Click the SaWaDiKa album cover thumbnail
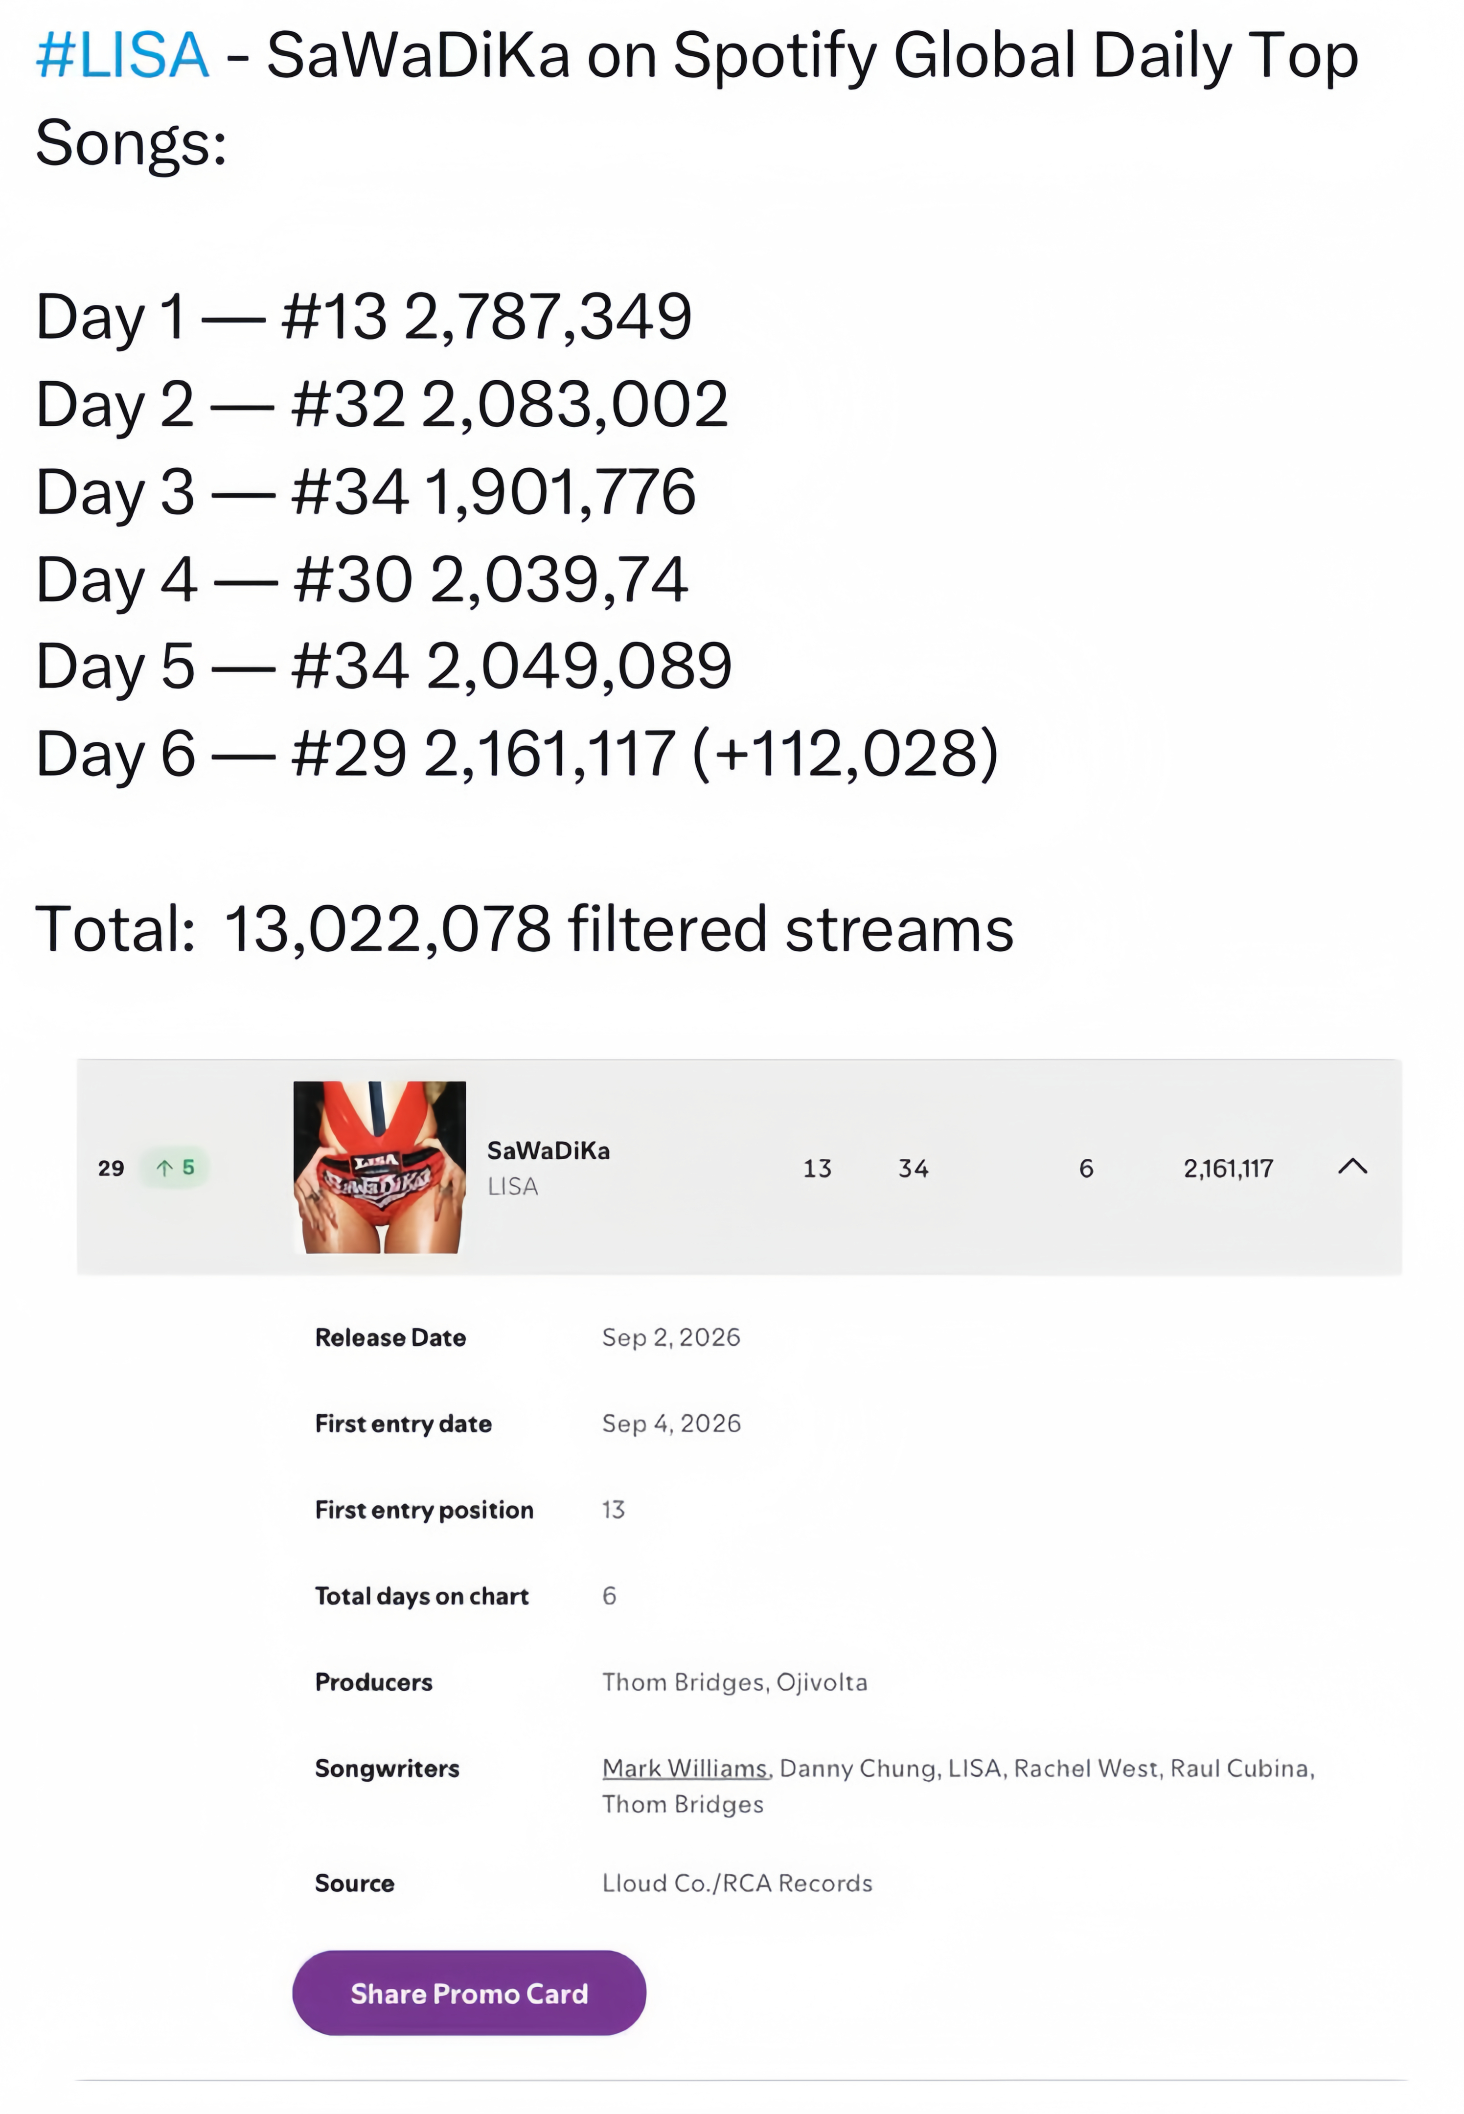This screenshot has height=2114, width=1464. tap(379, 1167)
